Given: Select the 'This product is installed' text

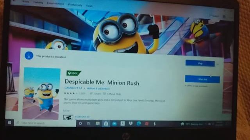Looking at the screenshot, I should coord(51,57).
